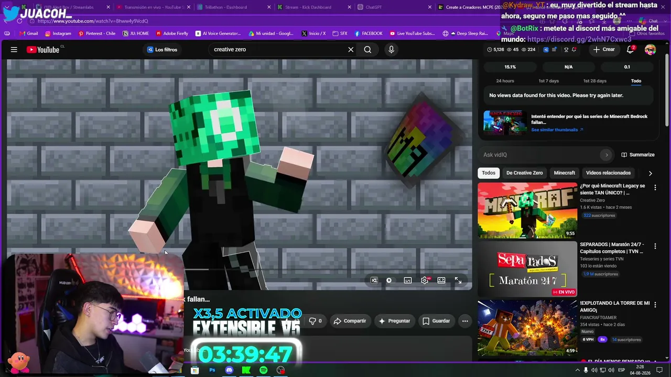Open the vidIQ trophy icon in the header
671x377 pixels.
(566, 50)
